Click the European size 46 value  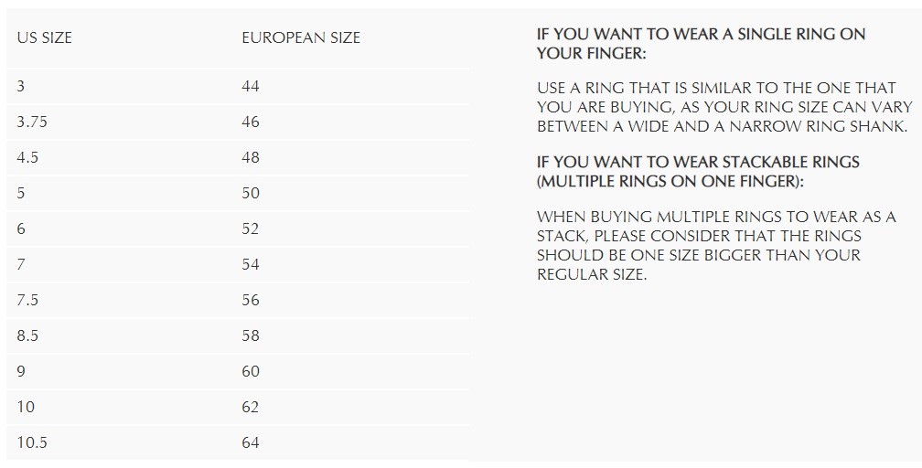(251, 122)
